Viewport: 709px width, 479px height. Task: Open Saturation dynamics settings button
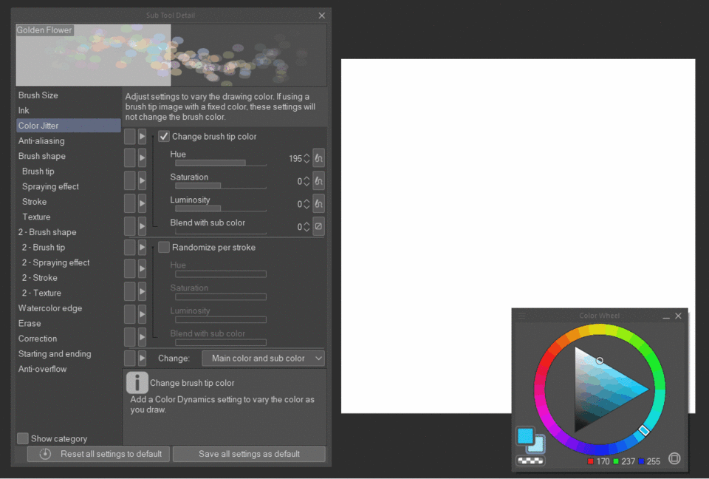point(318,180)
